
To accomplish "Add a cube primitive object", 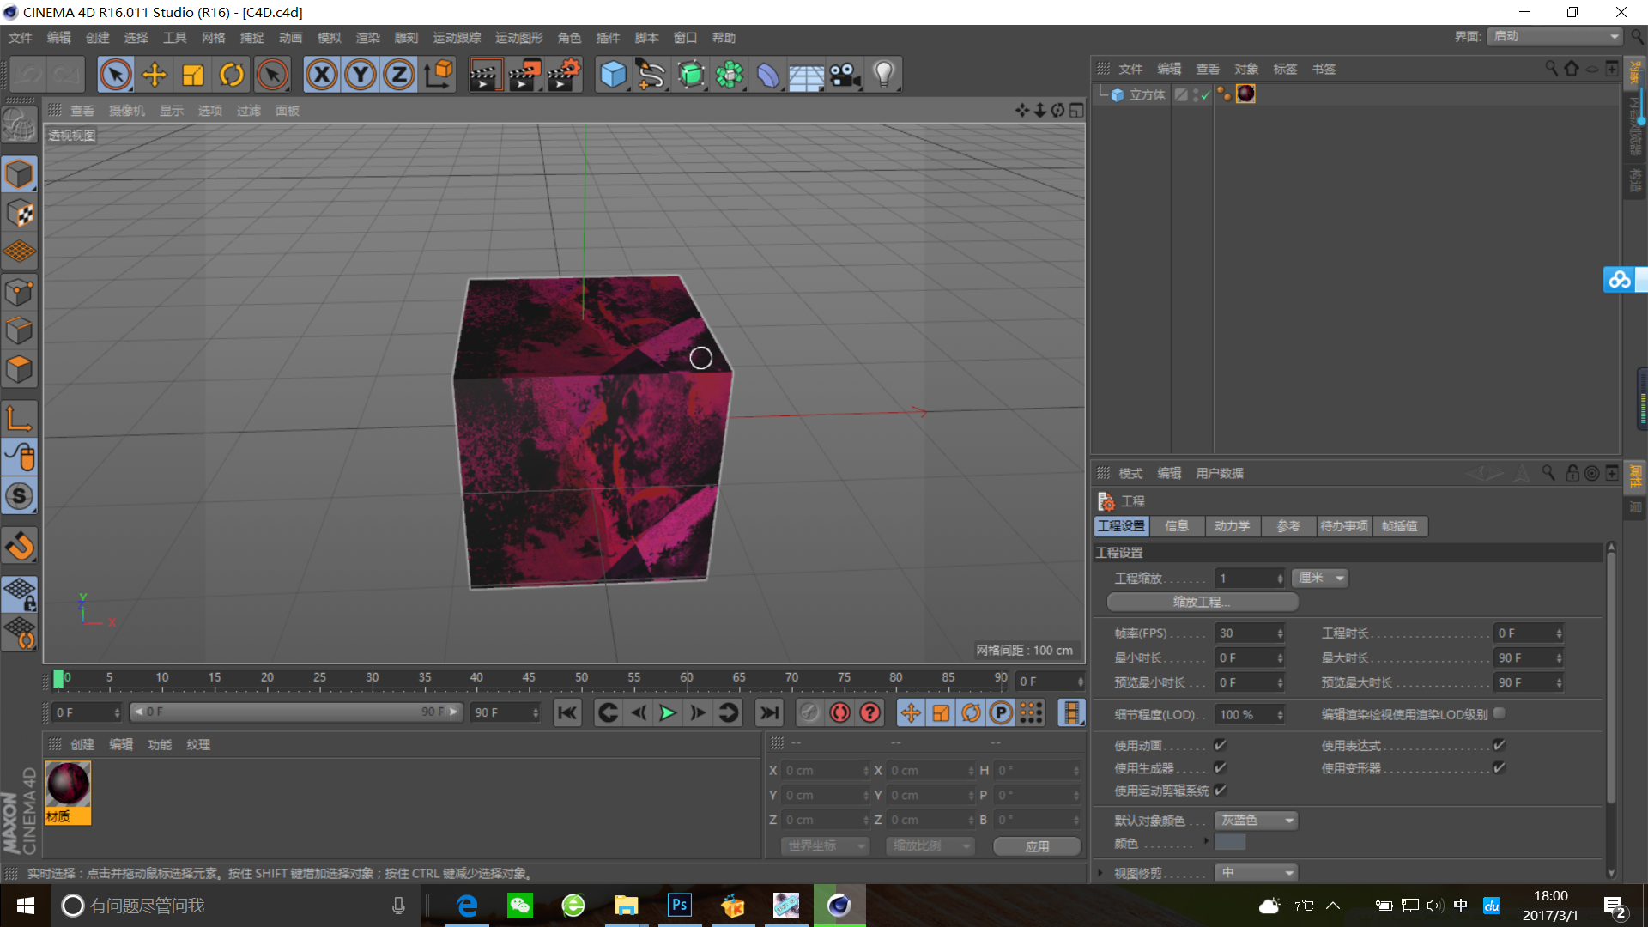I will point(613,75).
